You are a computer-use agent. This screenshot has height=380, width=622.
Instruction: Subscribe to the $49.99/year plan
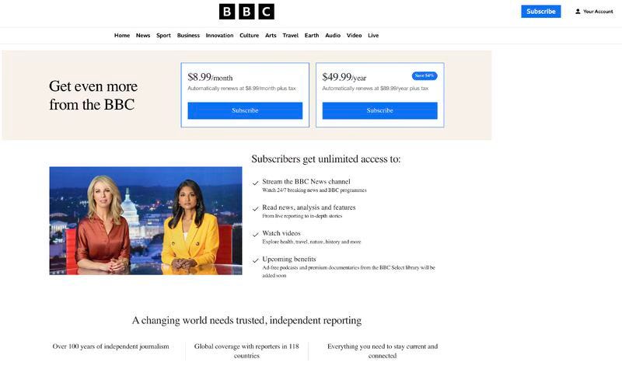tap(379, 110)
